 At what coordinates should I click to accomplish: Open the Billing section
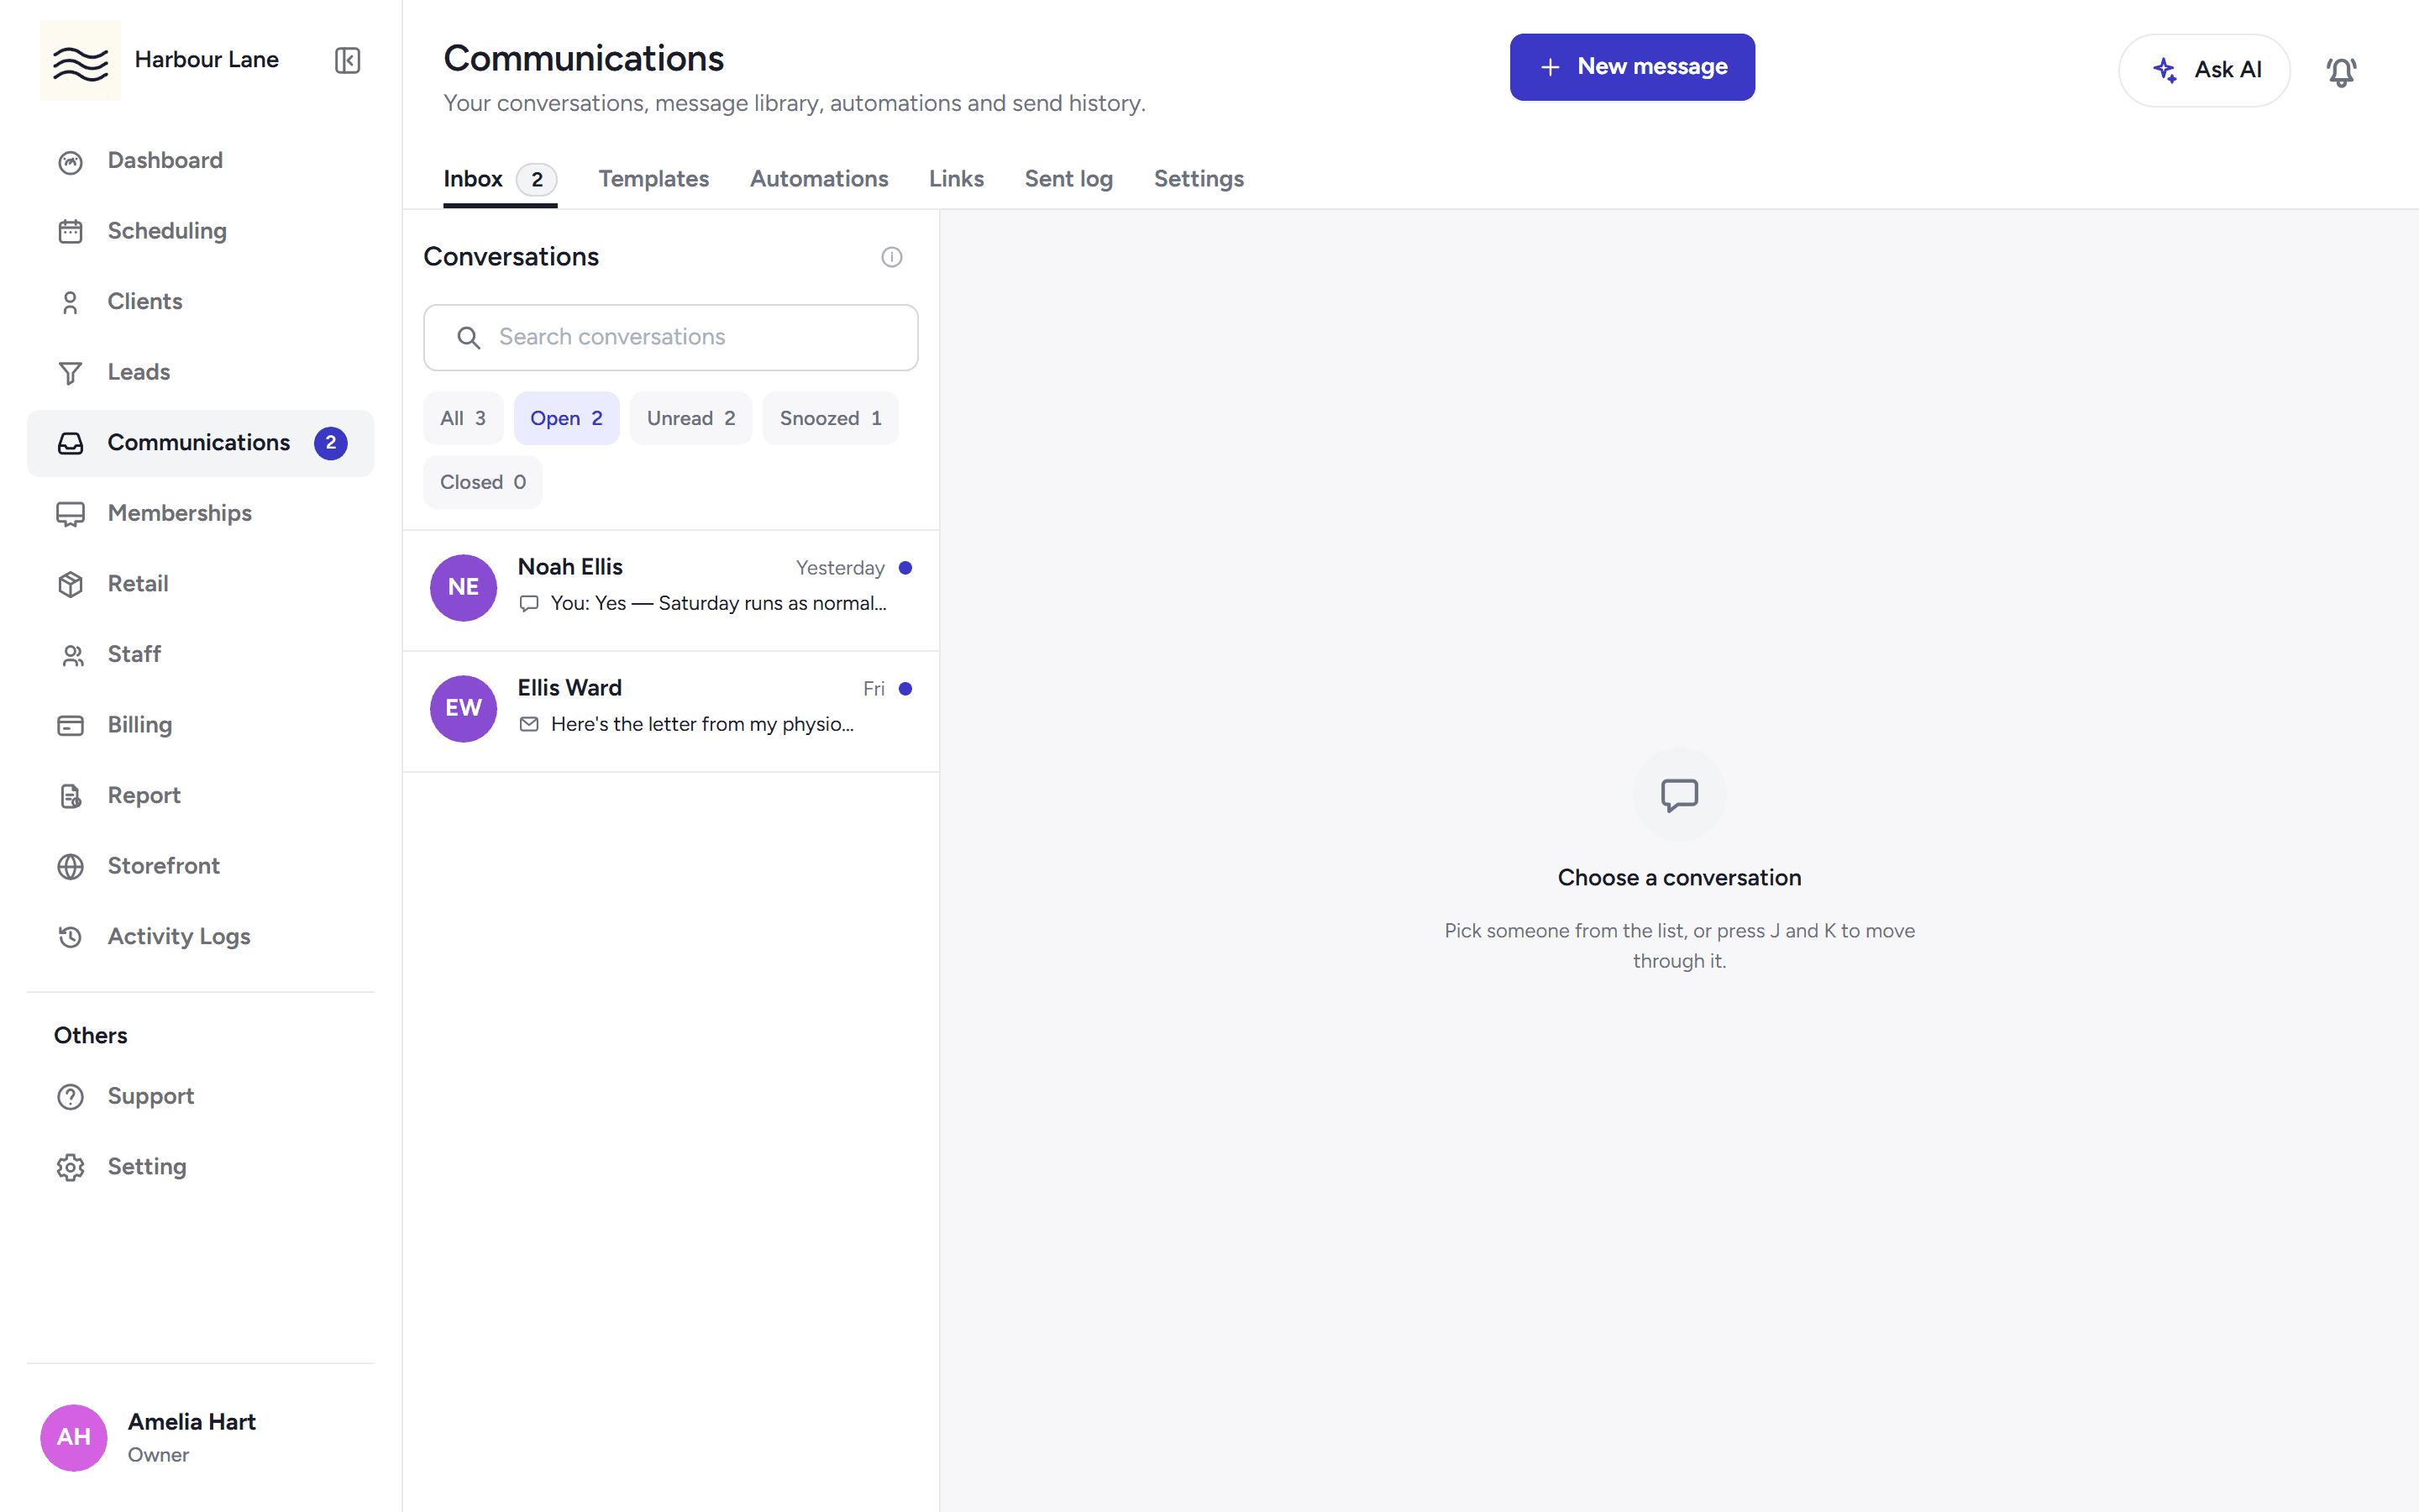coord(200,725)
